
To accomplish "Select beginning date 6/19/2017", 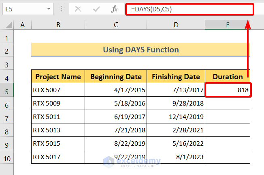I will point(116,117).
